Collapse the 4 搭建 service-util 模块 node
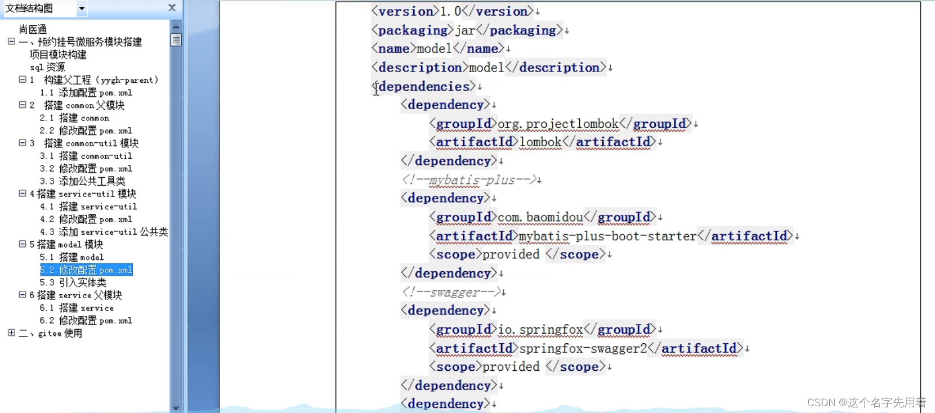935x413 pixels. tap(23, 194)
